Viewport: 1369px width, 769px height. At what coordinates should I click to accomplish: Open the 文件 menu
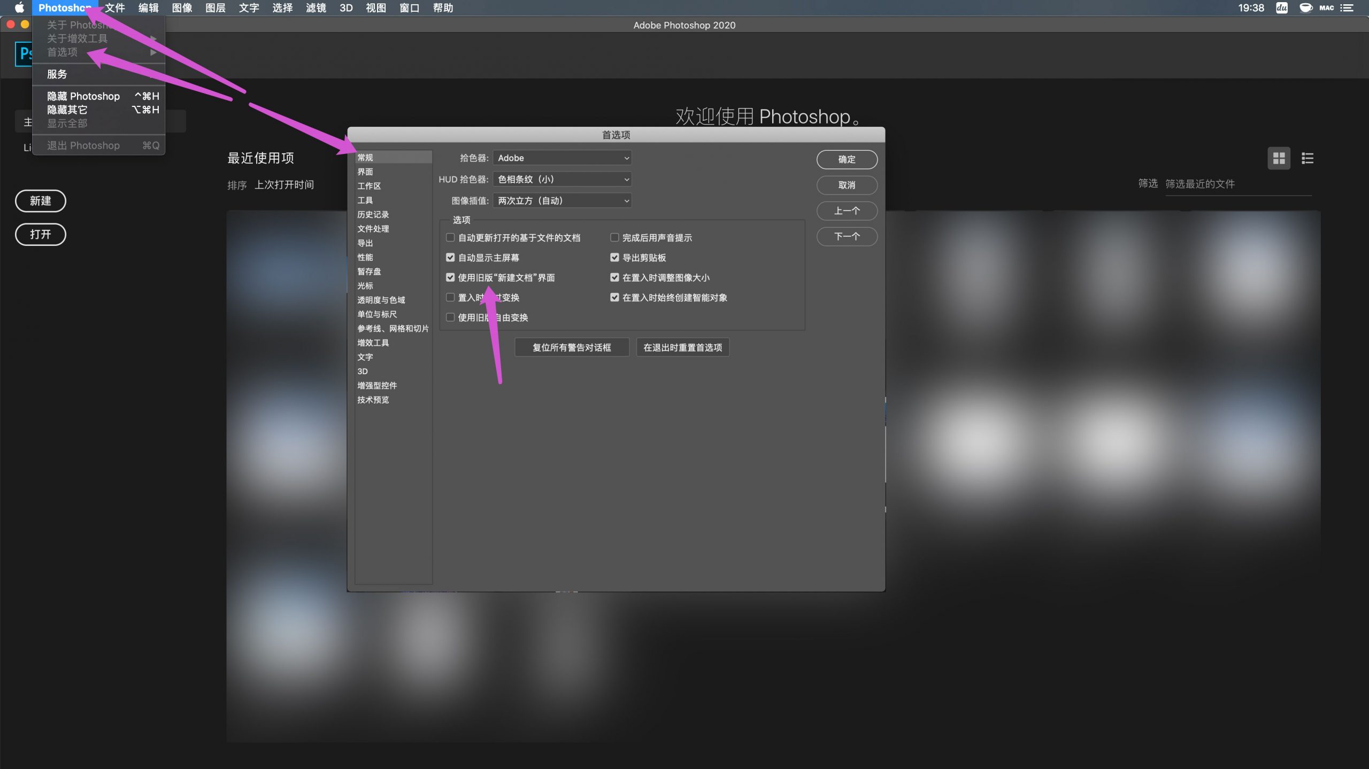[x=115, y=7]
